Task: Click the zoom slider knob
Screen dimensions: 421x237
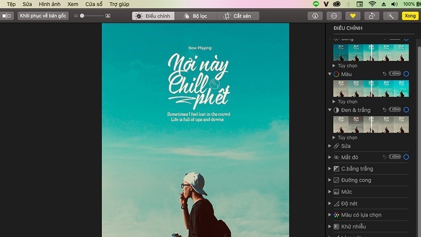Action: pos(82,16)
